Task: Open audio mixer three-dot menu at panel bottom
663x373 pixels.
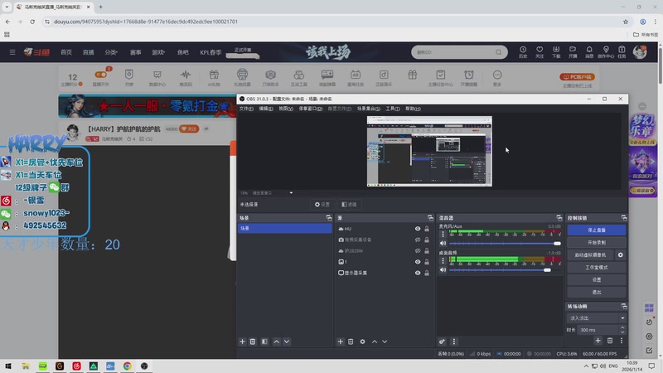Action: [453, 342]
